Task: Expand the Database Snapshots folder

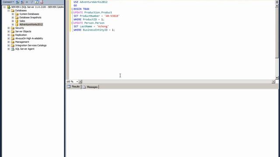Action: click(x=13, y=17)
